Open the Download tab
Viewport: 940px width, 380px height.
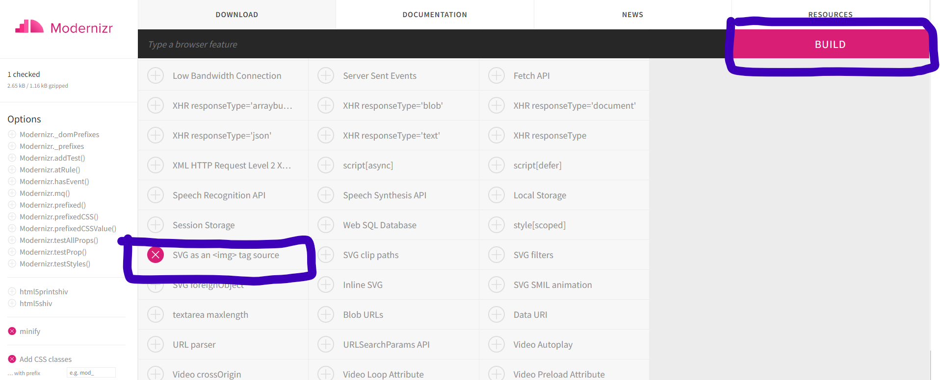pyautogui.click(x=237, y=15)
